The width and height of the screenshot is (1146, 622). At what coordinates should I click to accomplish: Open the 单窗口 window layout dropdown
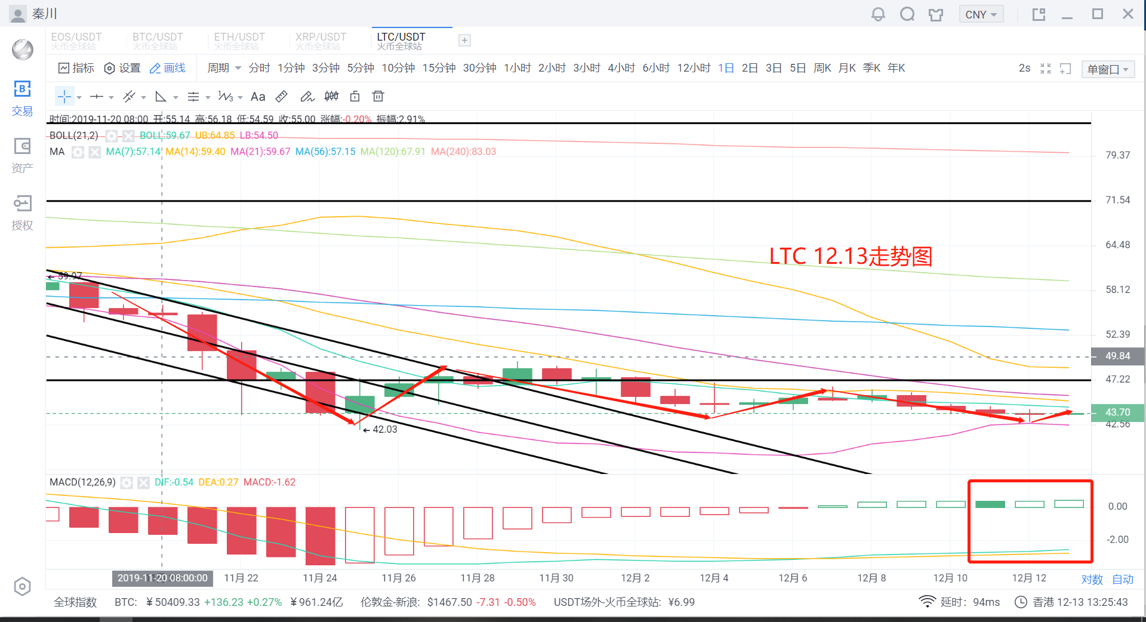pyautogui.click(x=1108, y=69)
